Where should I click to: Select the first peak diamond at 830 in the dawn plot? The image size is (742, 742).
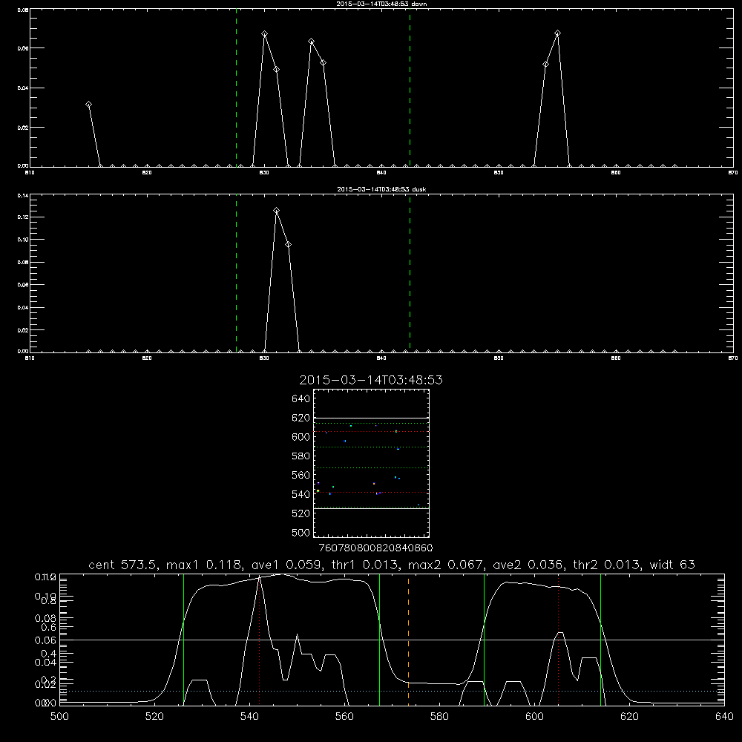tap(265, 34)
